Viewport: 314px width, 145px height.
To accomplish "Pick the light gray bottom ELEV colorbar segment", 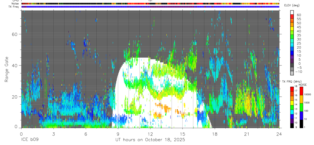I will pyautogui.click(x=292, y=73).
